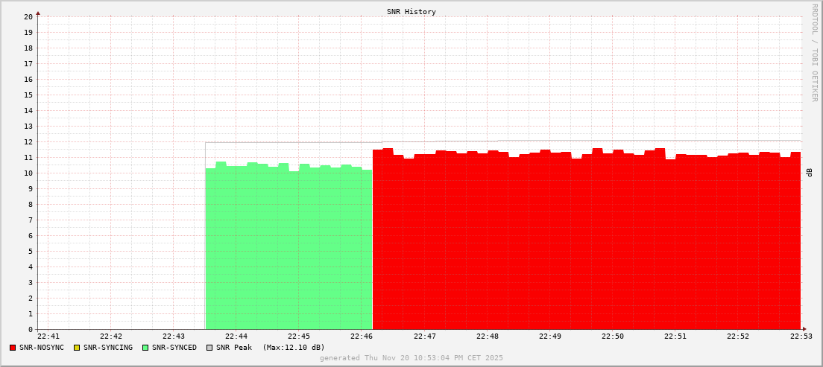Select the SNR-SYNCING legend label
Screen dimensions: 823x367
coord(107,348)
